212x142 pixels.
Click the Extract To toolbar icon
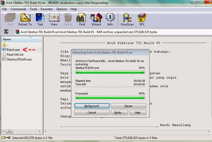click(25, 20)
